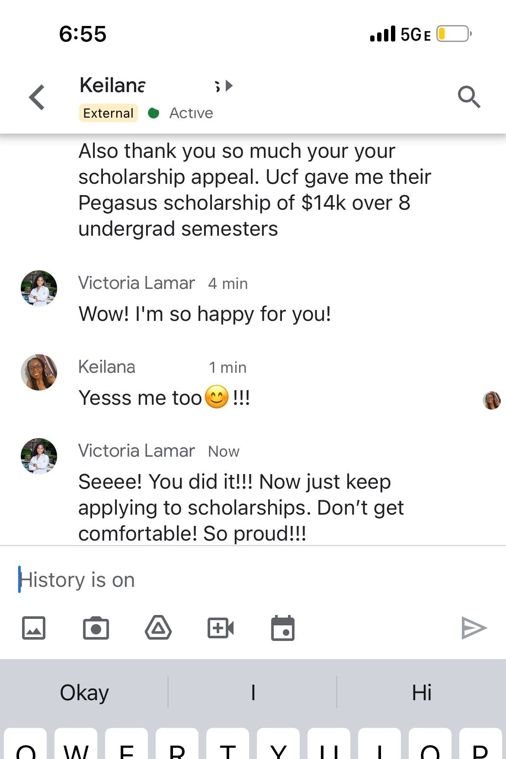Image resolution: width=506 pixels, height=759 pixels.
Task: Open the photo gallery picker icon
Action: 34,628
